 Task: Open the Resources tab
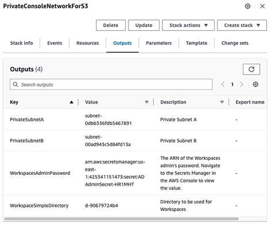tap(88, 43)
